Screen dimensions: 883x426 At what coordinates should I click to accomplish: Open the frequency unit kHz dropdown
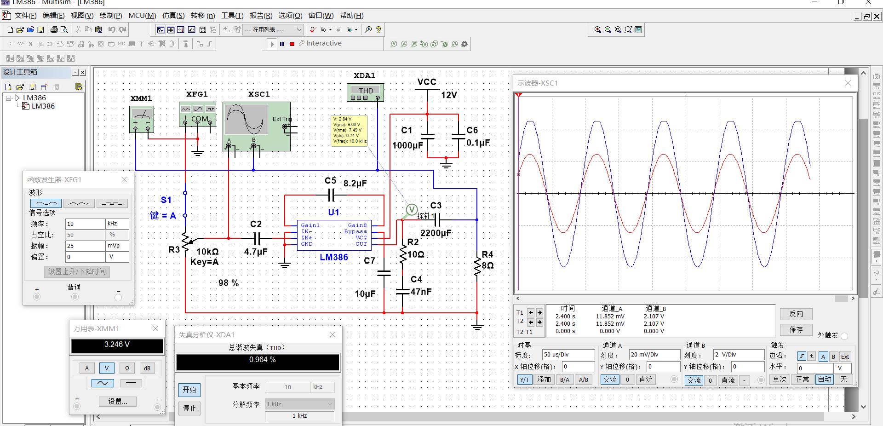point(117,224)
